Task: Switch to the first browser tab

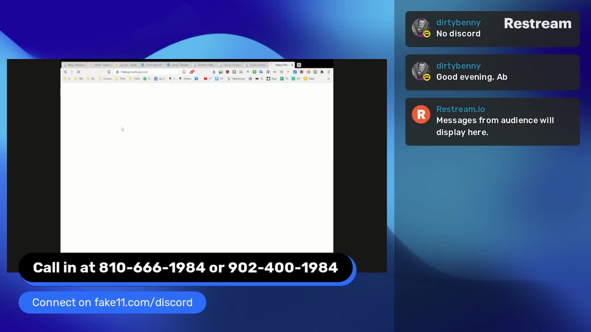Action: pos(74,65)
